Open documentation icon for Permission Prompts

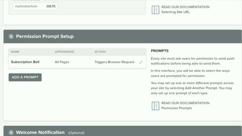click(155, 106)
